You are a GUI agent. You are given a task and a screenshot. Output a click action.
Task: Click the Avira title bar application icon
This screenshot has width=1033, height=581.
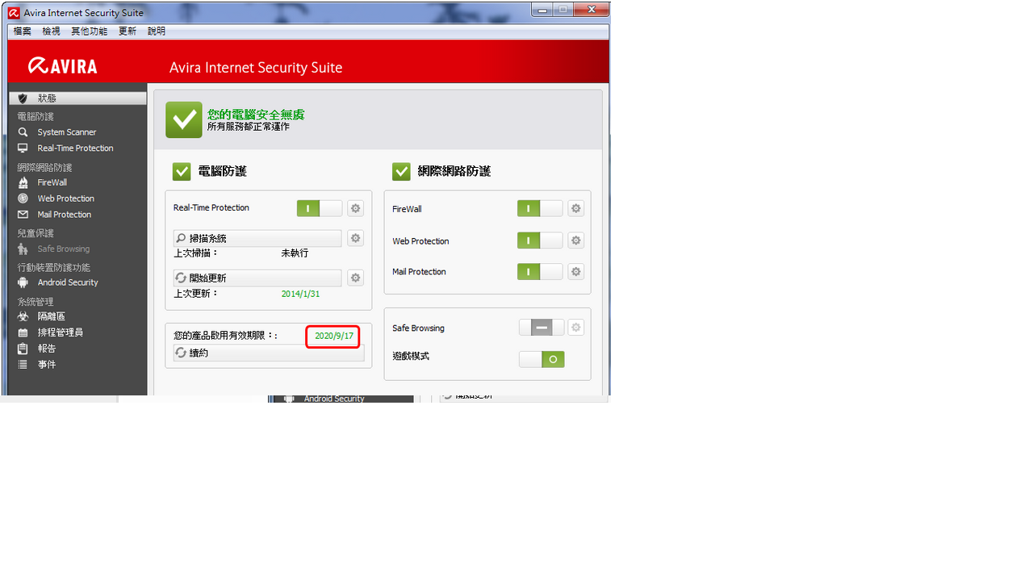(x=14, y=12)
